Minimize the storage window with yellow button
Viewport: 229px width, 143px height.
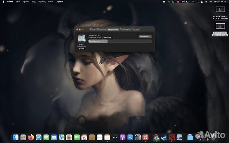[80, 29]
